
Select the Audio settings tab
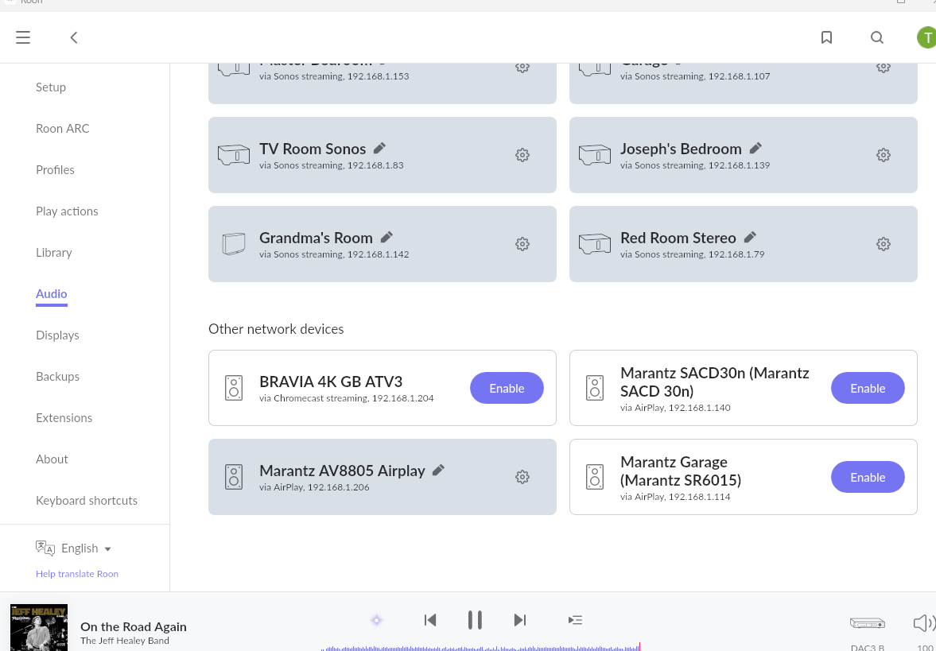coord(52,293)
